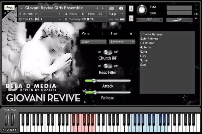Click the Mod wheel

pyautogui.click(x=13, y=119)
